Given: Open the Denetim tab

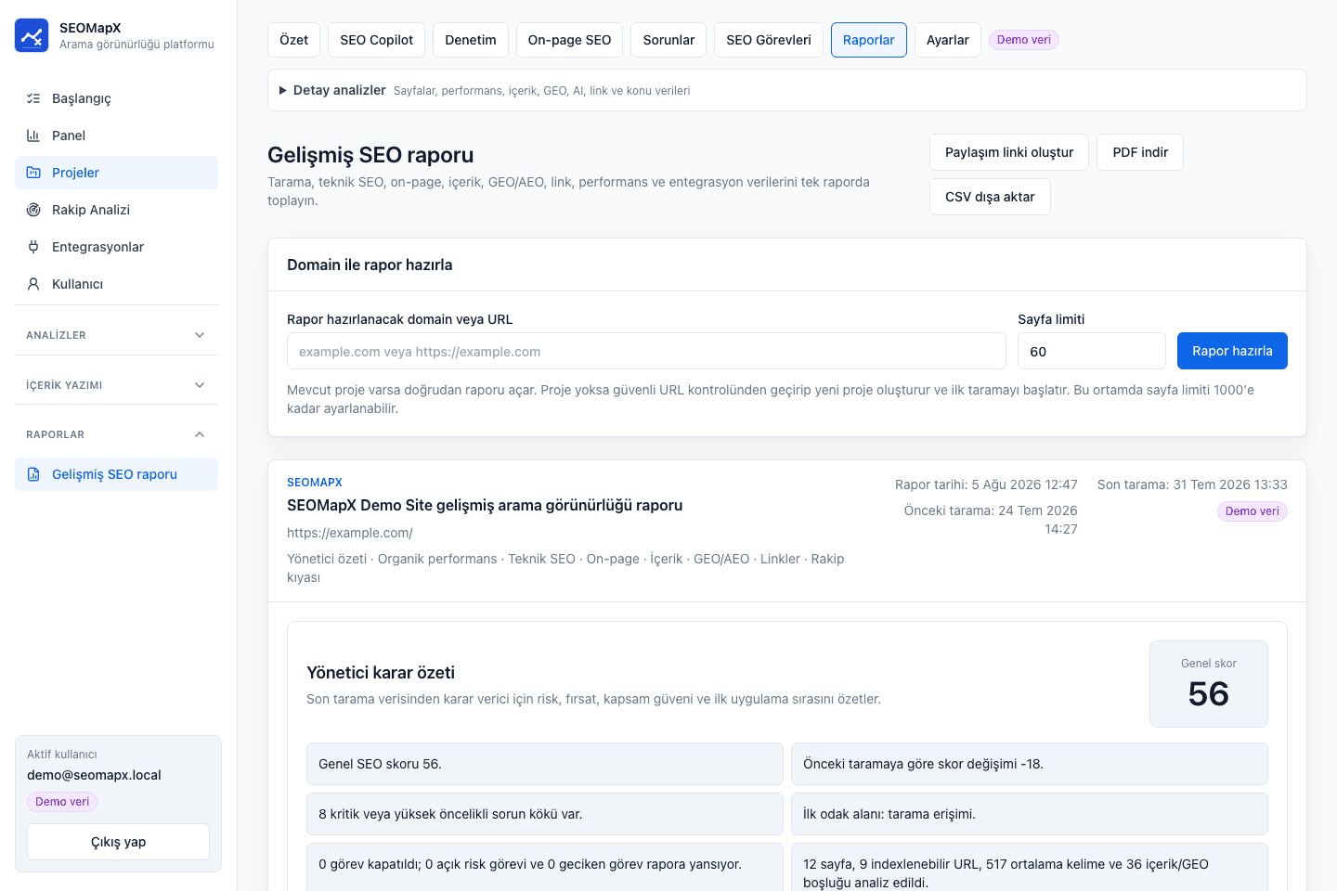Looking at the screenshot, I should (471, 40).
